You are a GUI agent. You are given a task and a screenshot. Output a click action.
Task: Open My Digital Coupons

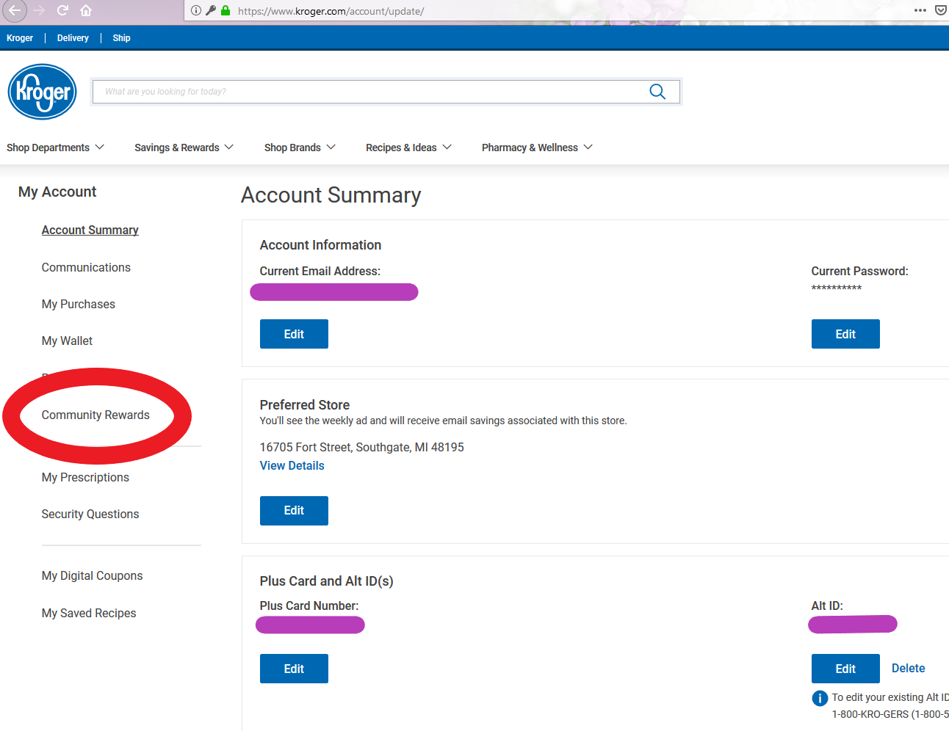coord(92,576)
